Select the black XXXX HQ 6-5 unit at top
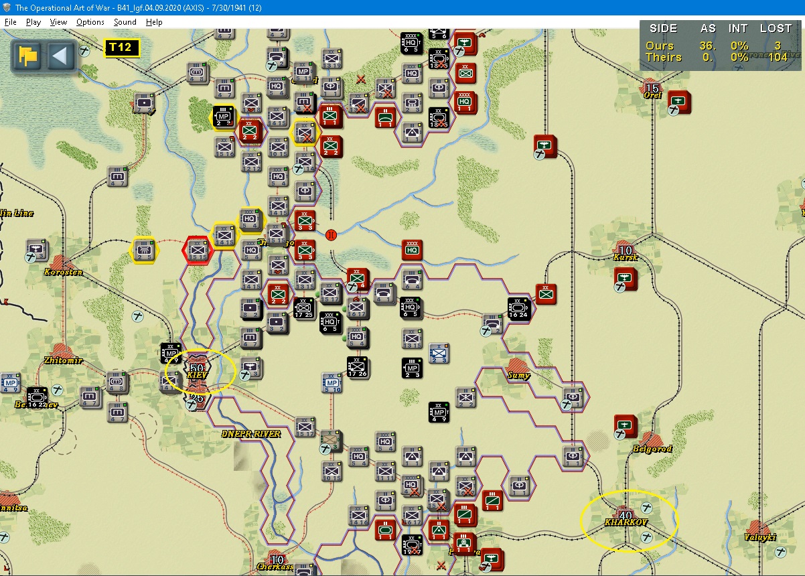 pyautogui.click(x=412, y=43)
